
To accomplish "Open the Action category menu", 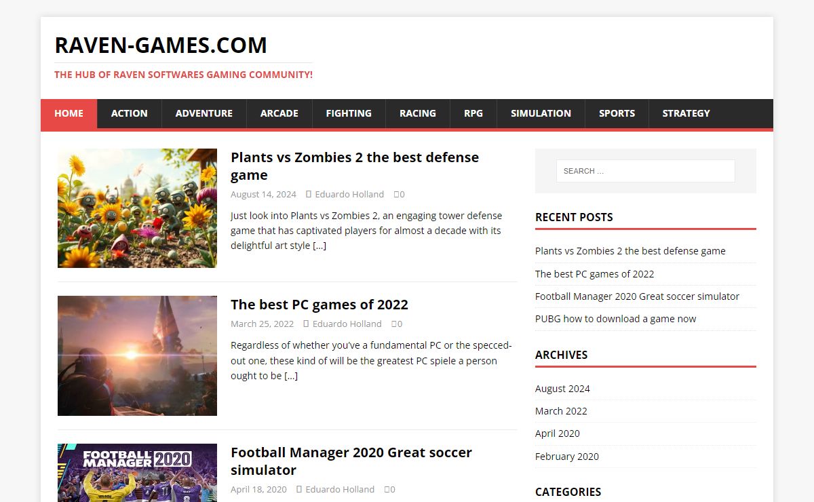I will 129,113.
